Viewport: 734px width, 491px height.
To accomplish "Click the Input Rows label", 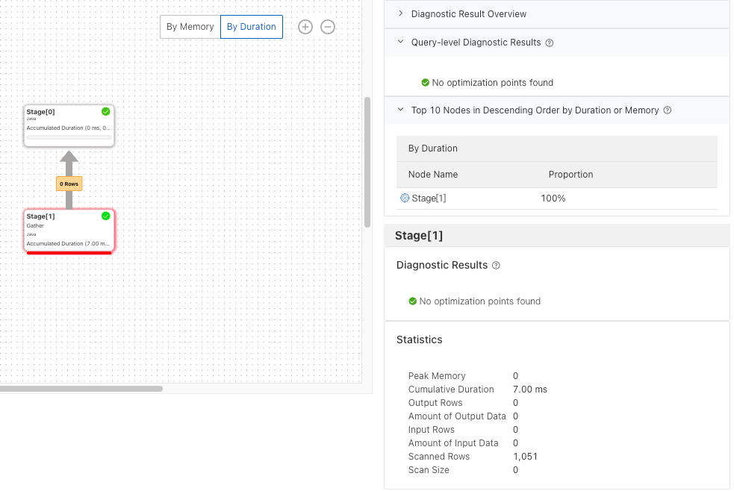I will click(431, 430).
